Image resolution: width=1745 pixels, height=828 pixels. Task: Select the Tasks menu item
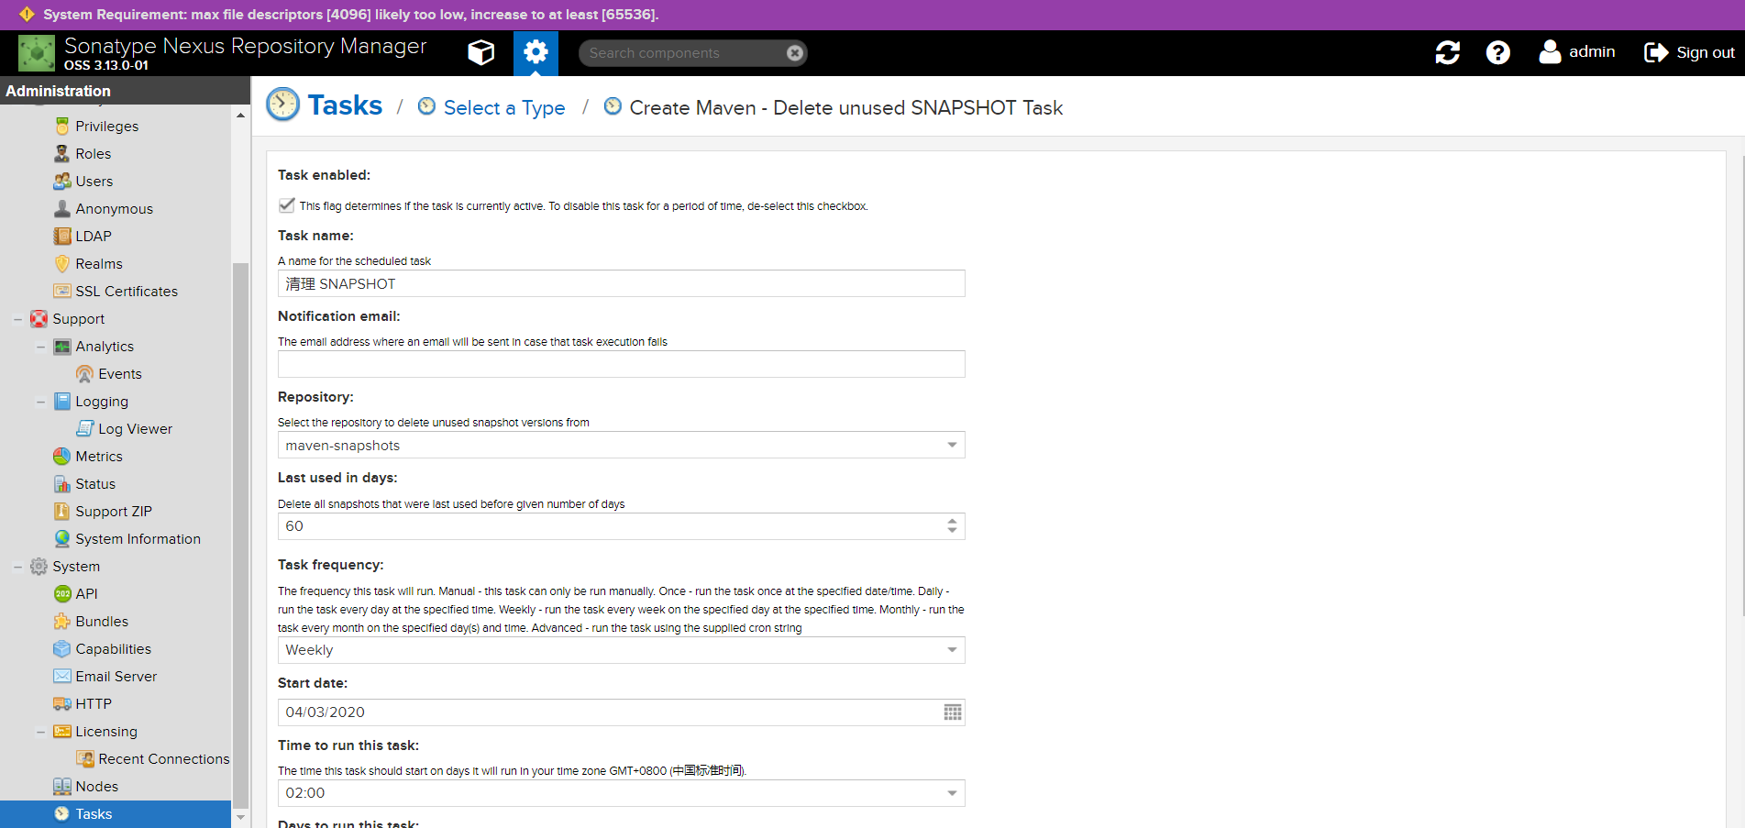(x=116, y=814)
